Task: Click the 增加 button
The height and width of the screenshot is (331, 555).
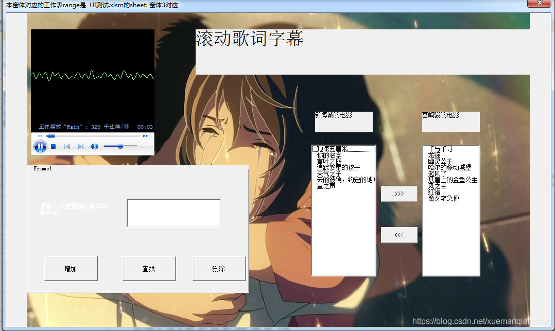Action: coord(71,269)
